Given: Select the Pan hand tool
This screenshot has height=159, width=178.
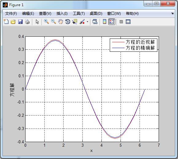Looking at the screenshot, I should pyautogui.click(x=61, y=22).
